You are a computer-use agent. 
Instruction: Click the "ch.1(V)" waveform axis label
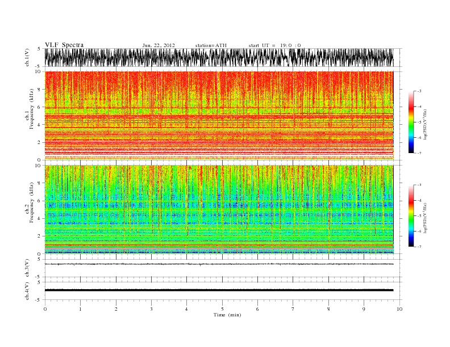27,57
